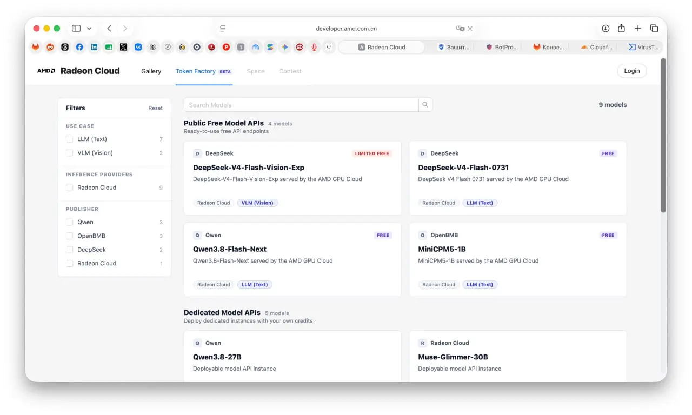Stop loading with the X in address bar
This screenshot has height=415, width=692.
pyautogui.click(x=470, y=29)
